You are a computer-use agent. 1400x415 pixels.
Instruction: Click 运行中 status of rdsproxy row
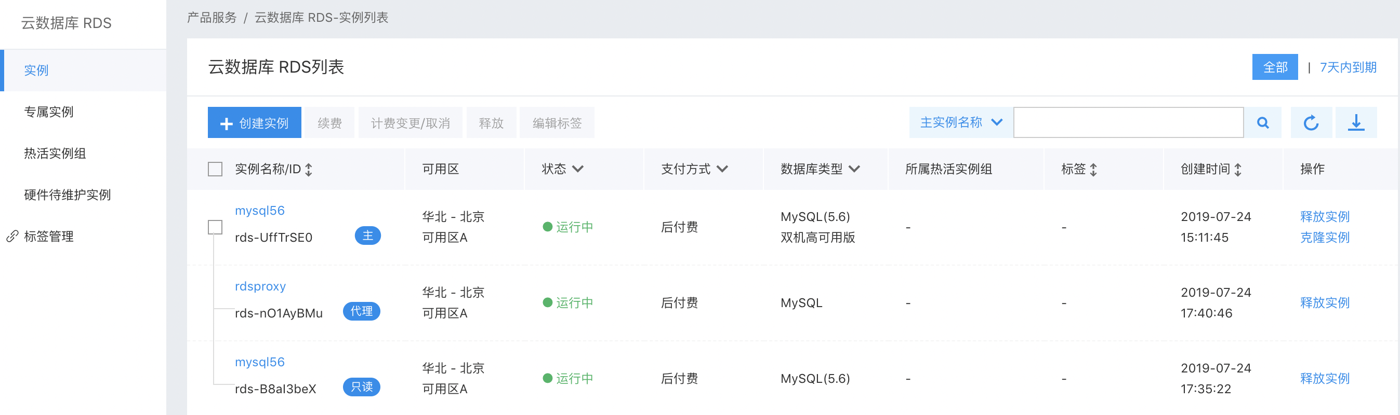(568, 303)
